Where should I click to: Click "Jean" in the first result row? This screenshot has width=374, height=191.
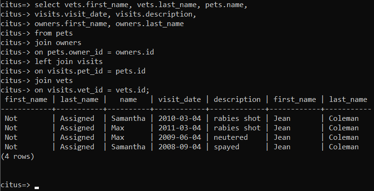(x=282, y=118)
